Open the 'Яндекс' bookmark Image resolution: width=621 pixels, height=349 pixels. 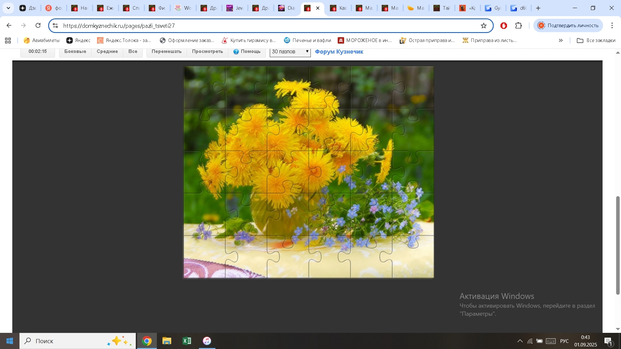point(78,40)
